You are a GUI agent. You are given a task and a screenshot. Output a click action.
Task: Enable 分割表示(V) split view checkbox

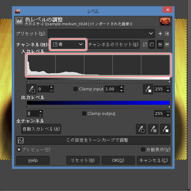[x=143, y=149]
